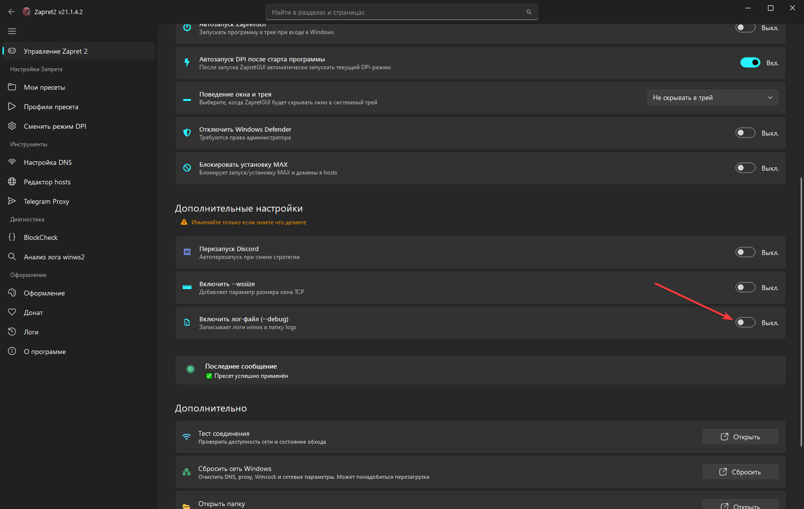Click the green status indicator of Последнее сообщение
Image resolution: width=804 pixels, height=509 pixels.
click(191, 369)
